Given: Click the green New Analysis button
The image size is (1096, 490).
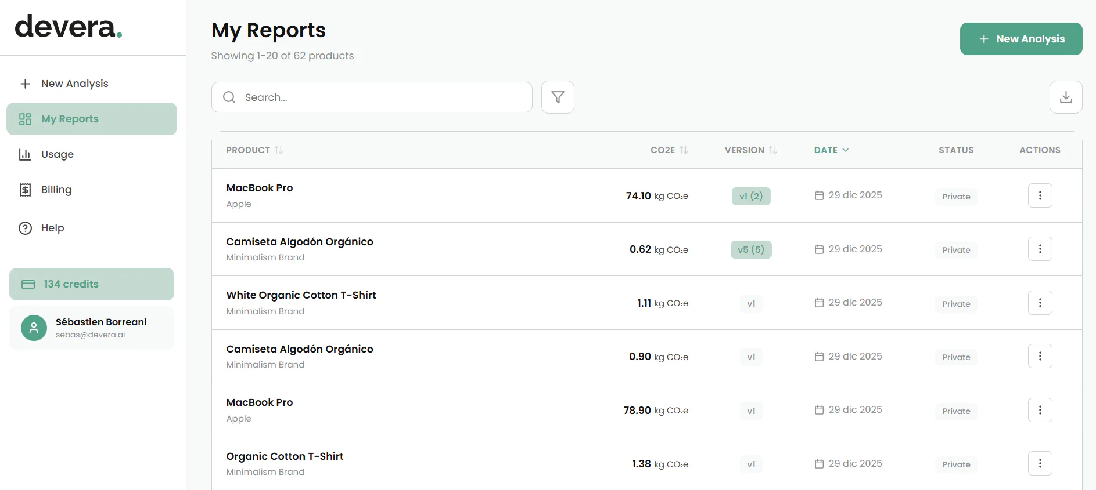Looking at the screenshot, I should point(1021,39).
